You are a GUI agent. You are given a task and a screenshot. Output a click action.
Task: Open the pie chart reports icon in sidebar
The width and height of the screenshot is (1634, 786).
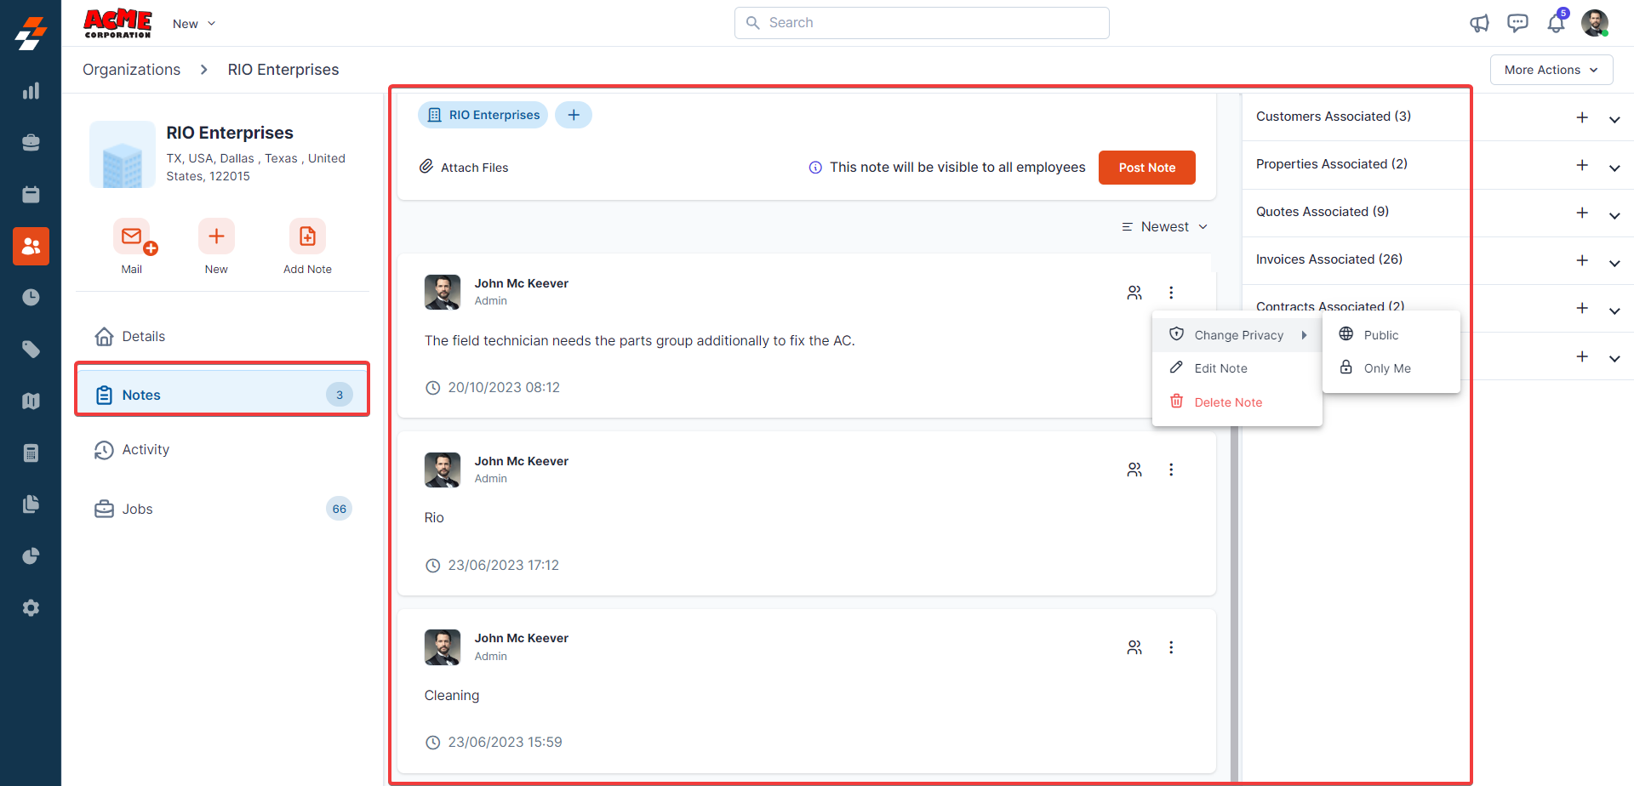tap(31, 556)
